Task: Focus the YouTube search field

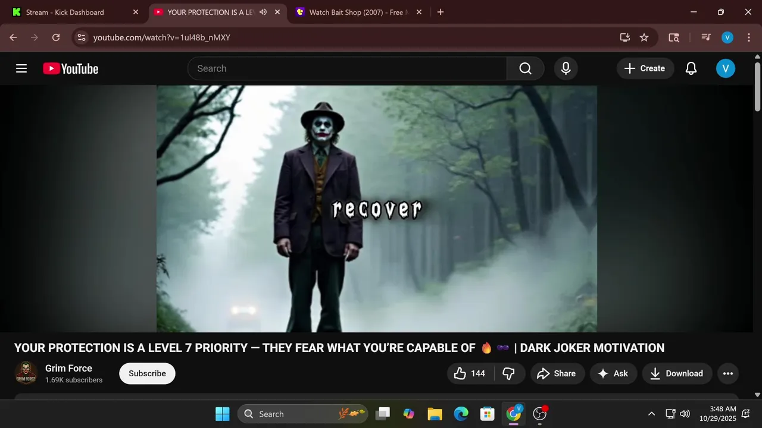Action: pyautogui.click(x=346, y=68)
